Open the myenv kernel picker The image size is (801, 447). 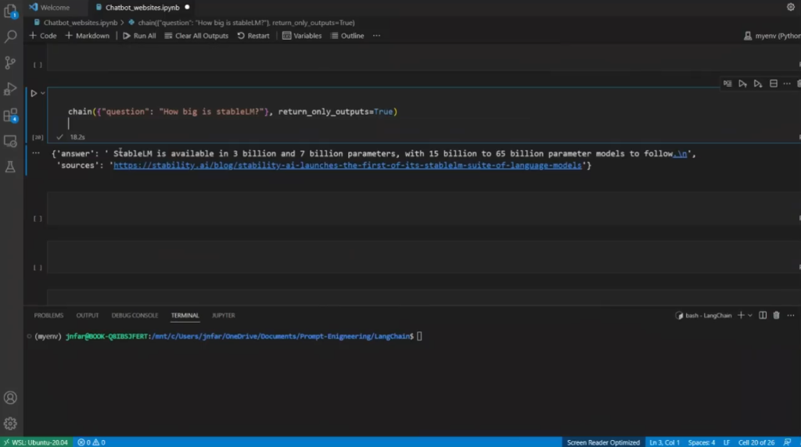coord(770,36)
